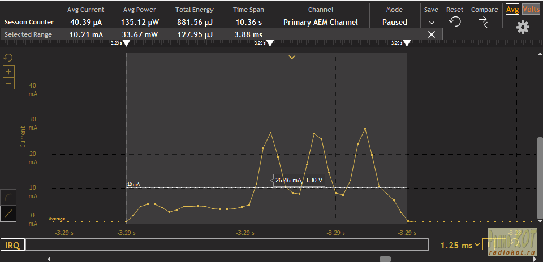The image size is (543, 262).
Task: Click the Paused mode label
Action: pos(394,22)
